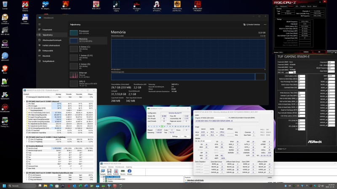Collapse the CPU Intel Core Enhanced sensor group
Viewport: 337px width, 189px height.
[24, 102]
